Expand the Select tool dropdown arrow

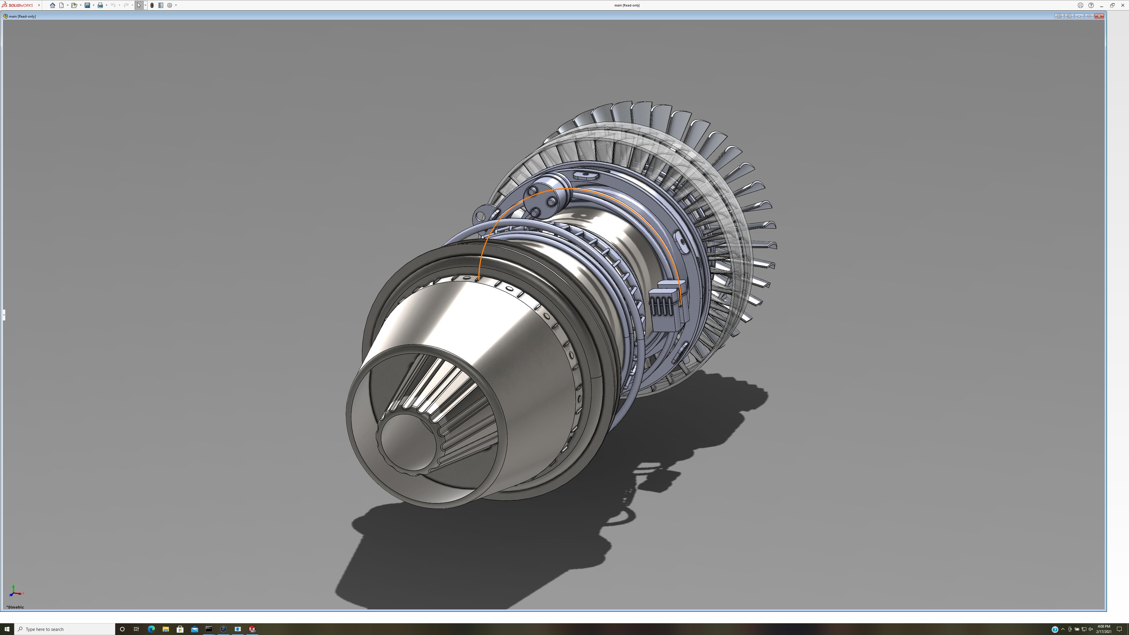coord(145,5)
